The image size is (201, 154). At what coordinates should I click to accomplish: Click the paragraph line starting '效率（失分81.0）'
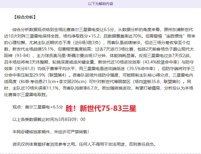tap(99, 69)
